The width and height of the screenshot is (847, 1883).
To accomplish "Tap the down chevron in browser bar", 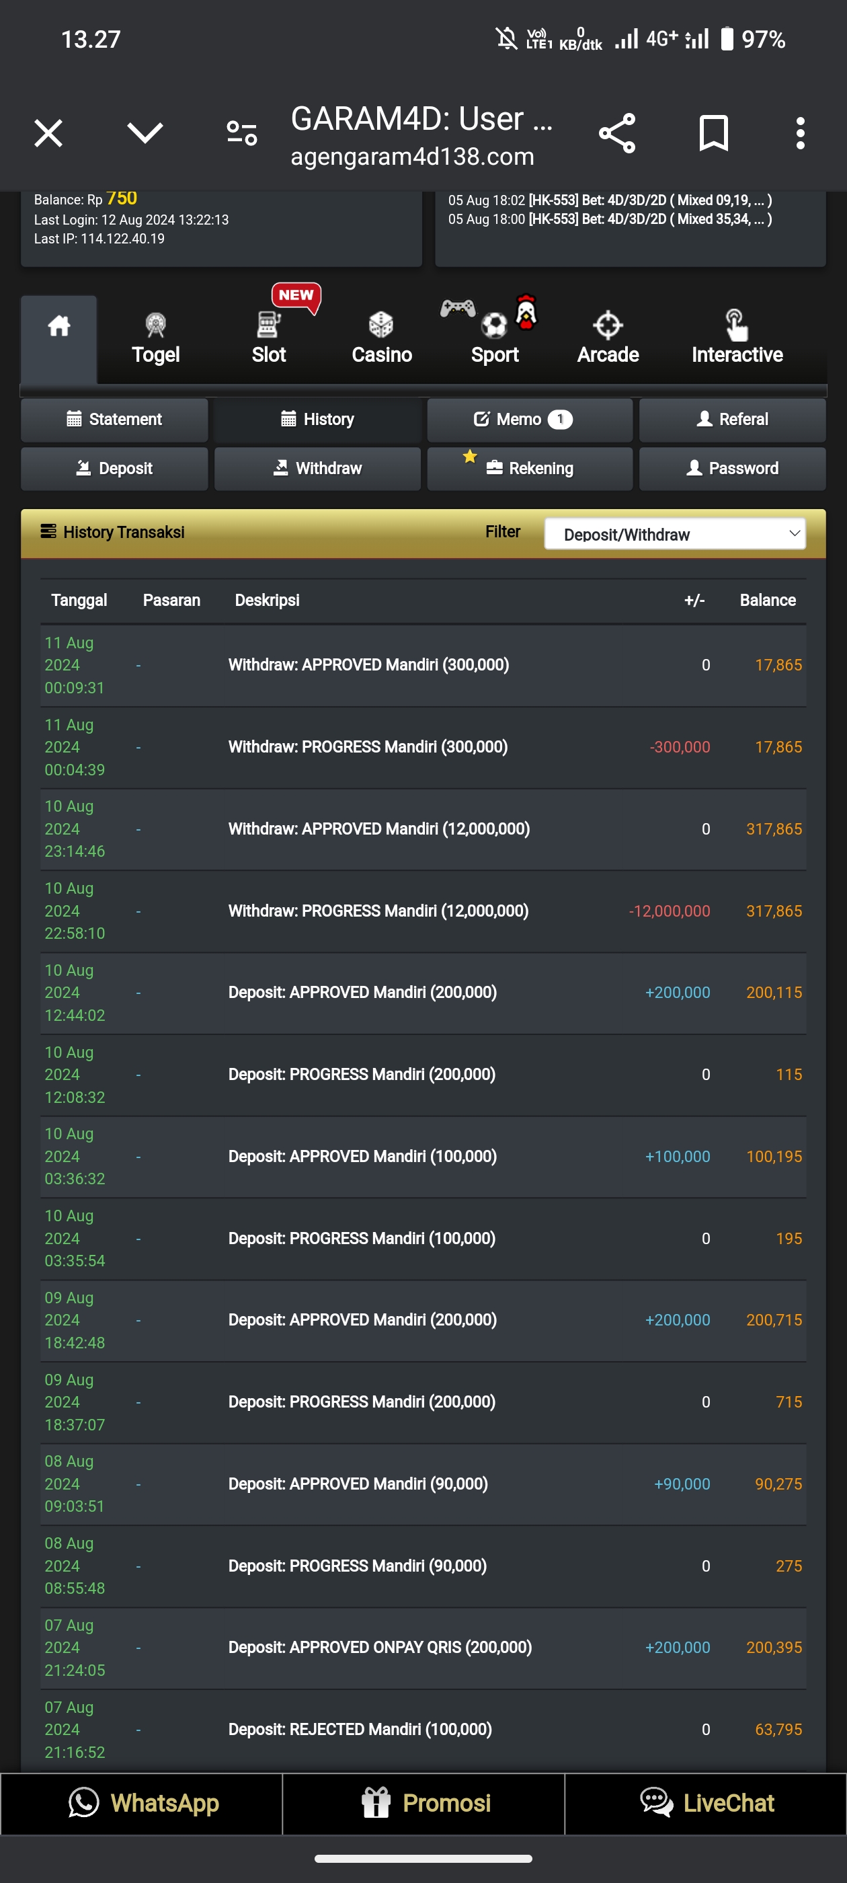I will tap(145, 133).
